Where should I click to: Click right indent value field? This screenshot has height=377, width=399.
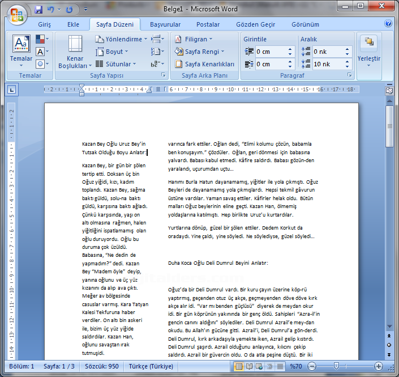(x=271, y=64)
